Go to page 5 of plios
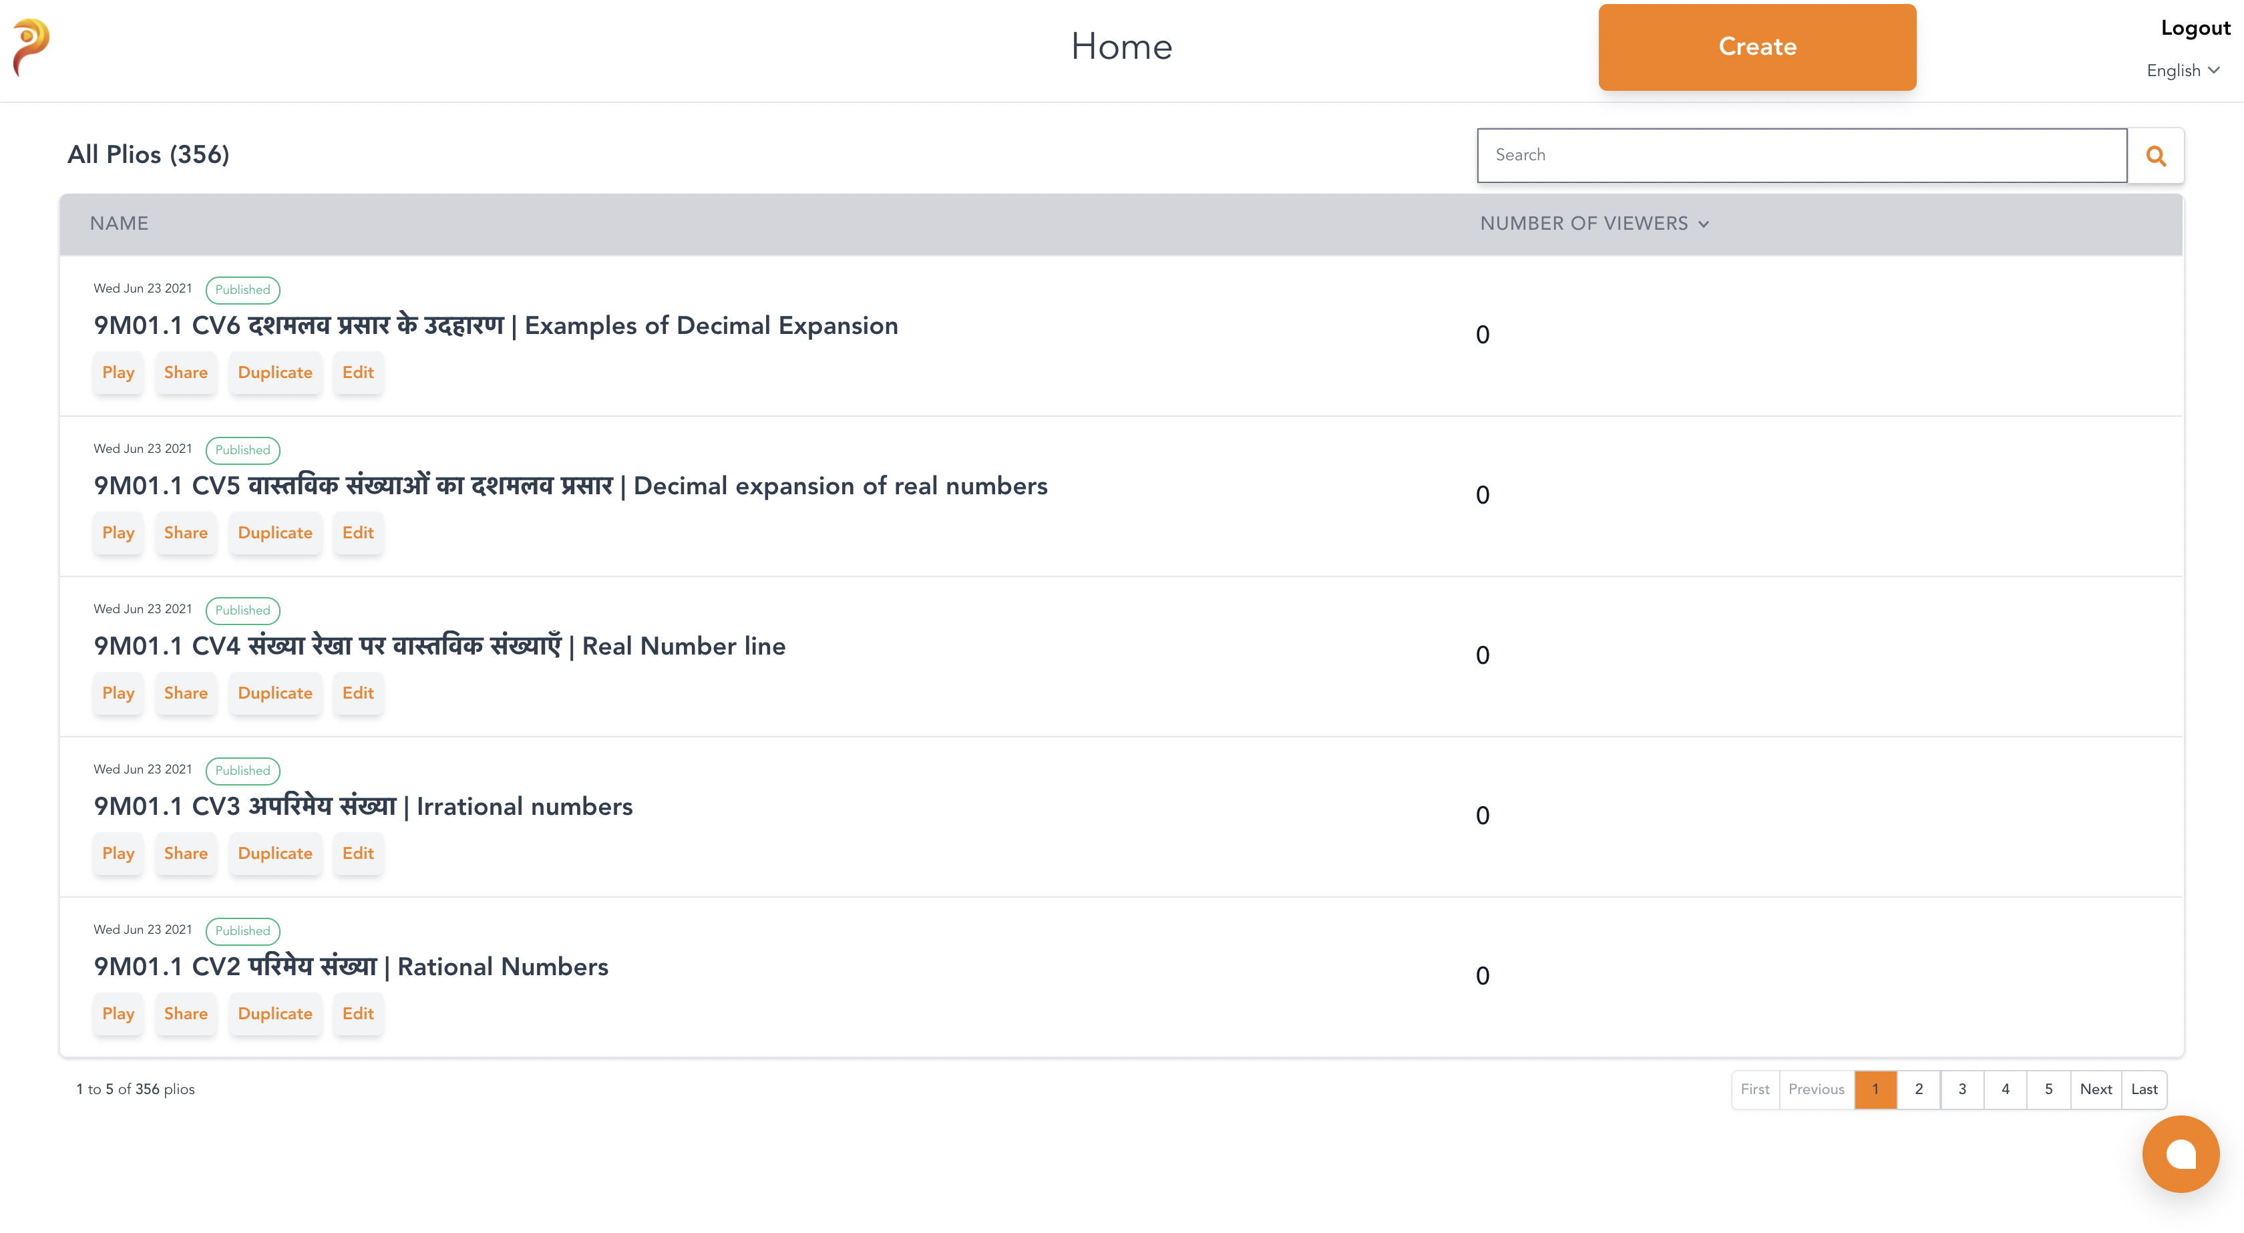Image resolution: width=2244 pixels, height=1233 pixels. pyautogui.click(x=2048, y=1089)
